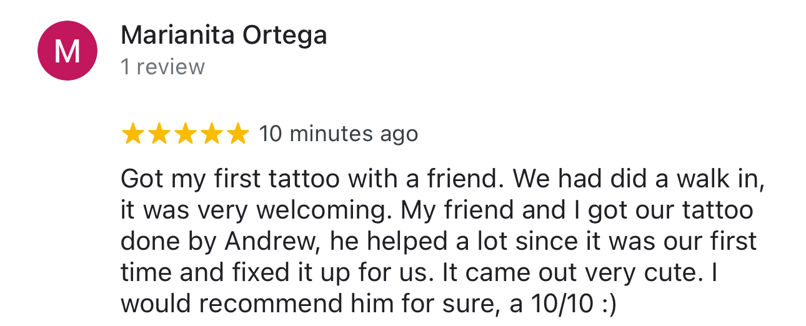Viewport: 806px width, 326px height.
Task: Click the first yellow rating star
Action: tap(132, 134)
